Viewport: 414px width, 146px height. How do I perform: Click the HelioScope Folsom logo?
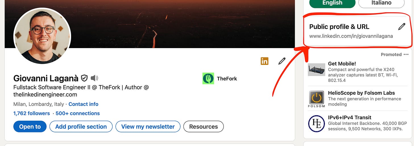(x=317, y=99)
